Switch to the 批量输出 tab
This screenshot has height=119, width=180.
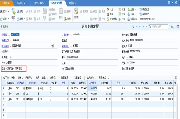click(x=72, y=3)
